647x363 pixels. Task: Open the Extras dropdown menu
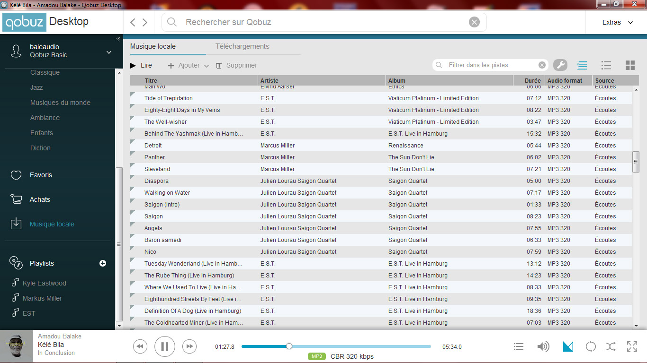point(617,22)
